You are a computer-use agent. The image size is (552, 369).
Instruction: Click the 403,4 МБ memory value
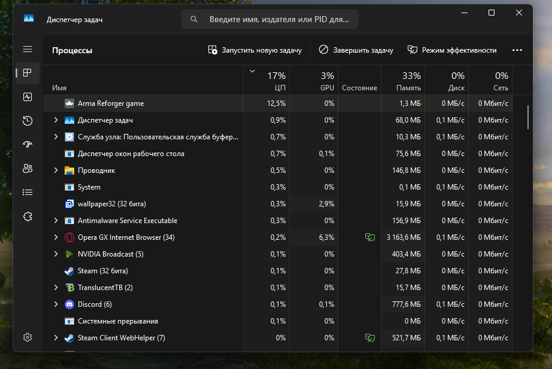[407, 254]
